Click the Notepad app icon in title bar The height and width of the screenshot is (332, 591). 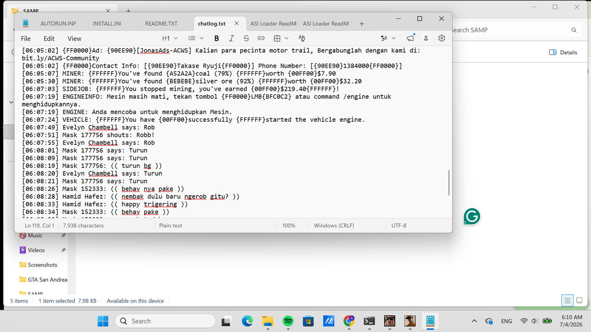[x=25, y=23]
